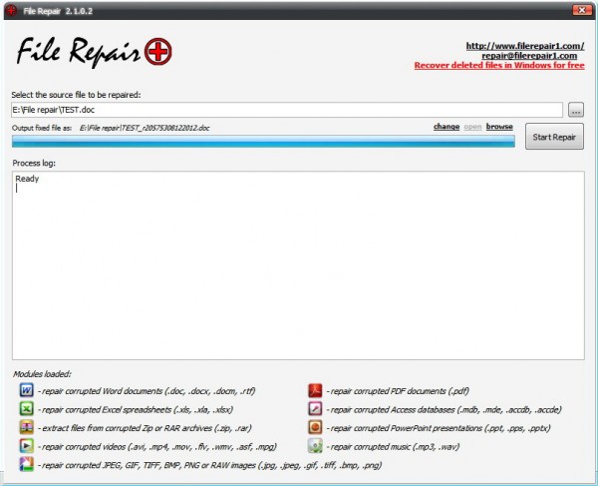
Task: Click the 'Ready' log entry
Action: [27, 179]
